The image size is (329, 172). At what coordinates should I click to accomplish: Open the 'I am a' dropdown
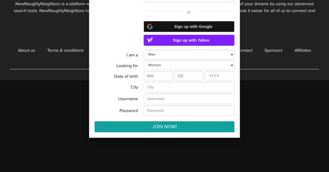189,54
